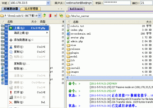Click the red exclamation 打开 open icon

(11, 92)
